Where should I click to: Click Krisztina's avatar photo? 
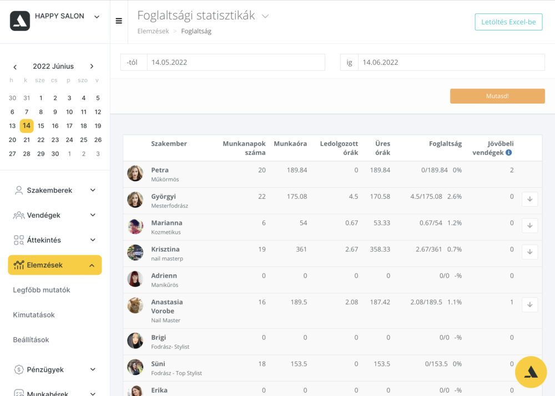click(135, 252)
